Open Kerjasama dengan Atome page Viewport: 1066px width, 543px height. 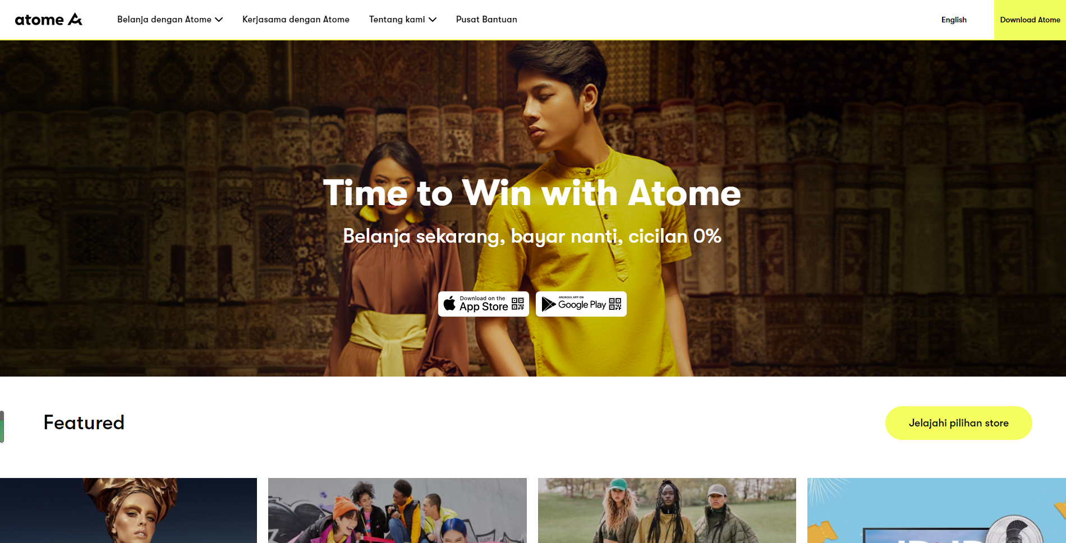[296, 20]
